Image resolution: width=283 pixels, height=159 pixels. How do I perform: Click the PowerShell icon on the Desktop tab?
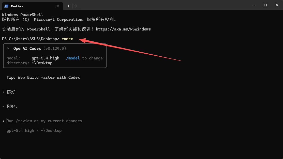[6, 6]
